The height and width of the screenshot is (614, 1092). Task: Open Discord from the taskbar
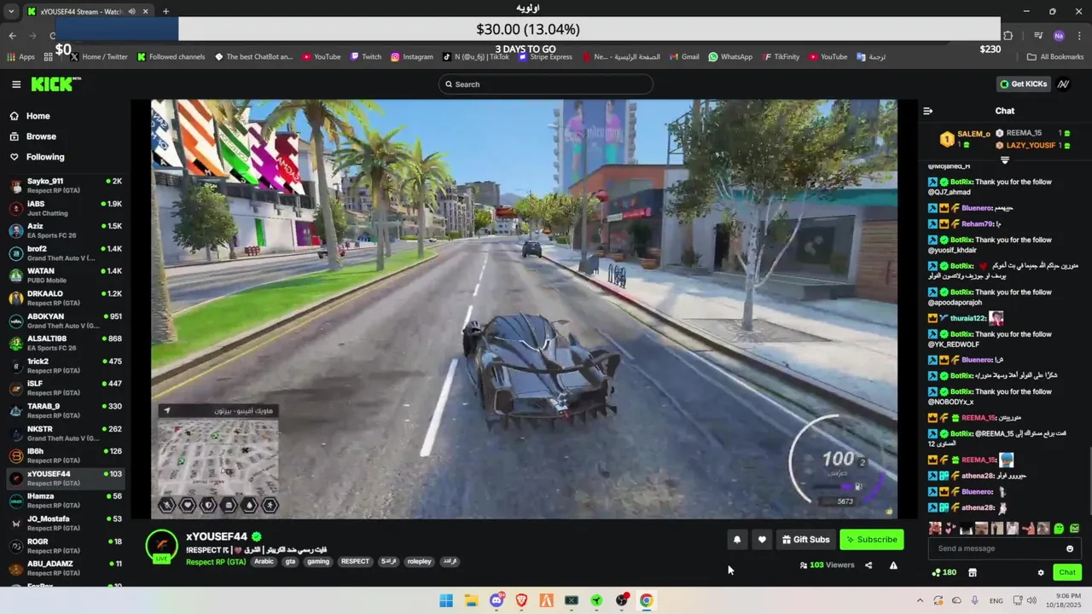tap(497, 600)
